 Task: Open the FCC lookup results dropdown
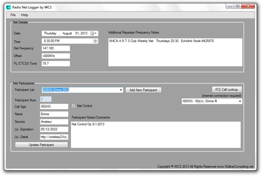click(x=240, y=101)
